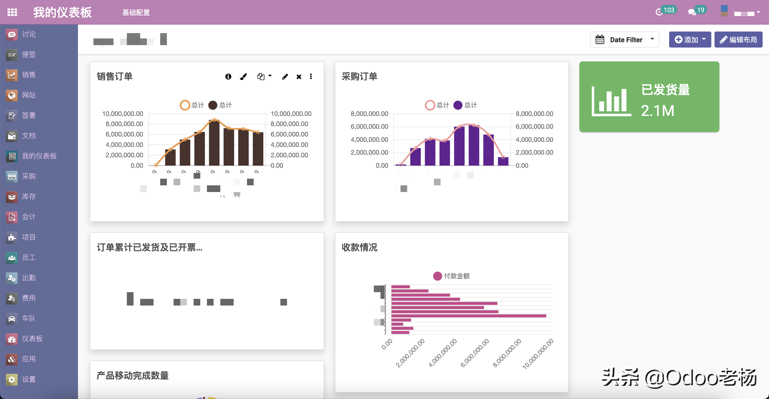Screen dimensions: 769x399
Task: Open the three-dot menu on 销售订单 card
Action: coord(311,77)
